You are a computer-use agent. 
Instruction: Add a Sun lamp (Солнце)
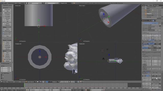click(7, 44)
